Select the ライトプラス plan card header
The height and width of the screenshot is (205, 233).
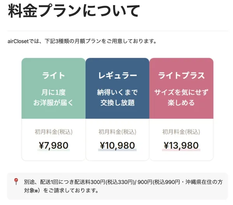[181, 75]
